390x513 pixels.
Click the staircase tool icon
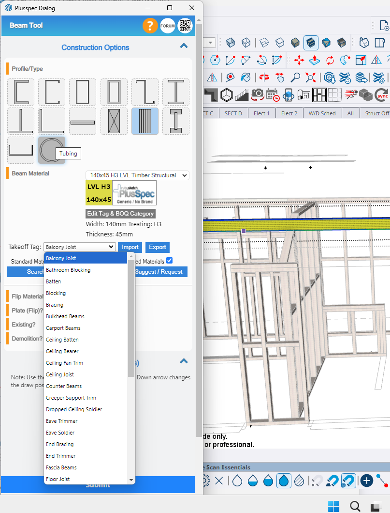coord(242,94)
